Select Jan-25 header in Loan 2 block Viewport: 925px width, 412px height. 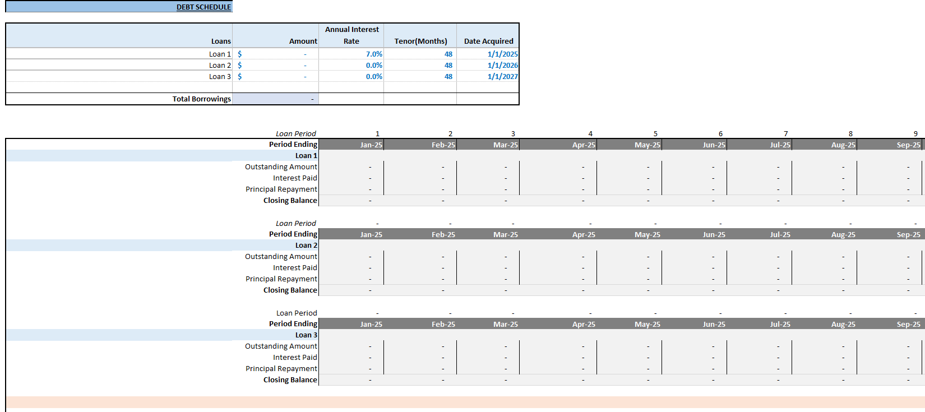(351, 234)
